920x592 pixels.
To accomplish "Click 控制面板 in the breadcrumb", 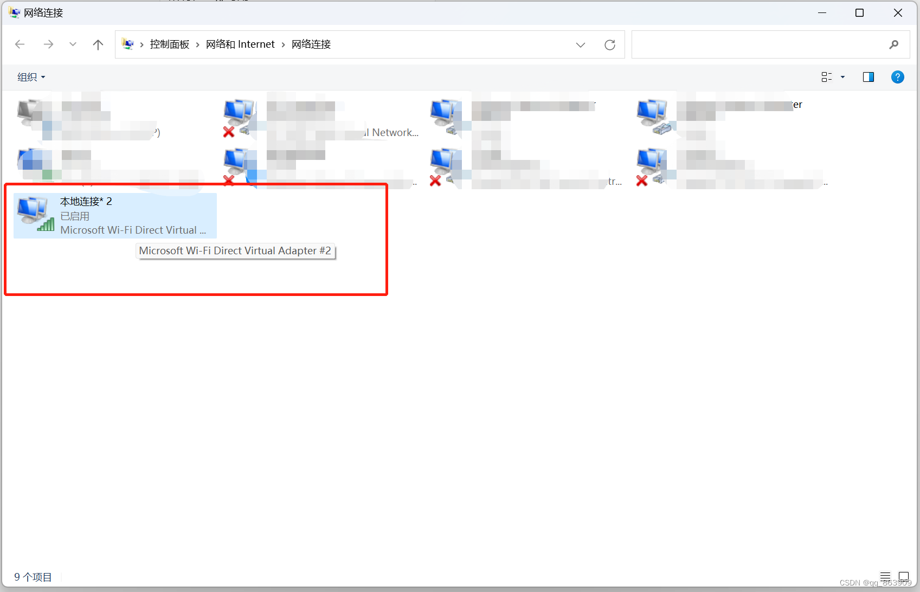I will click(x=170, y=44).
